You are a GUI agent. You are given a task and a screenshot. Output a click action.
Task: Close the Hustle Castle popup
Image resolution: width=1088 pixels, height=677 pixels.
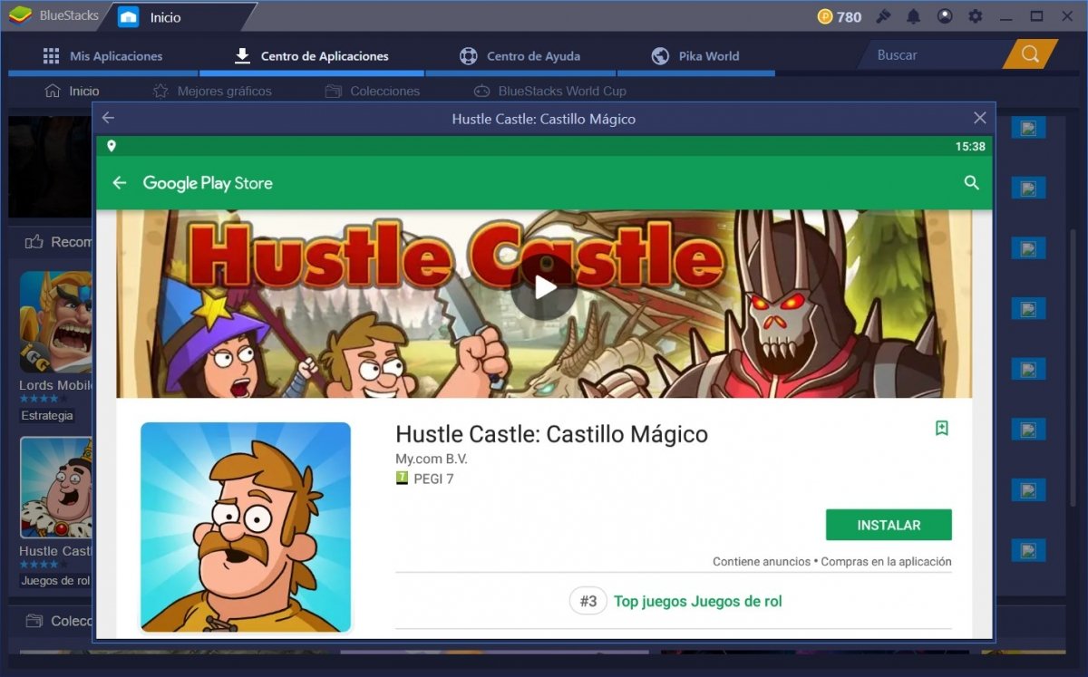979,118
